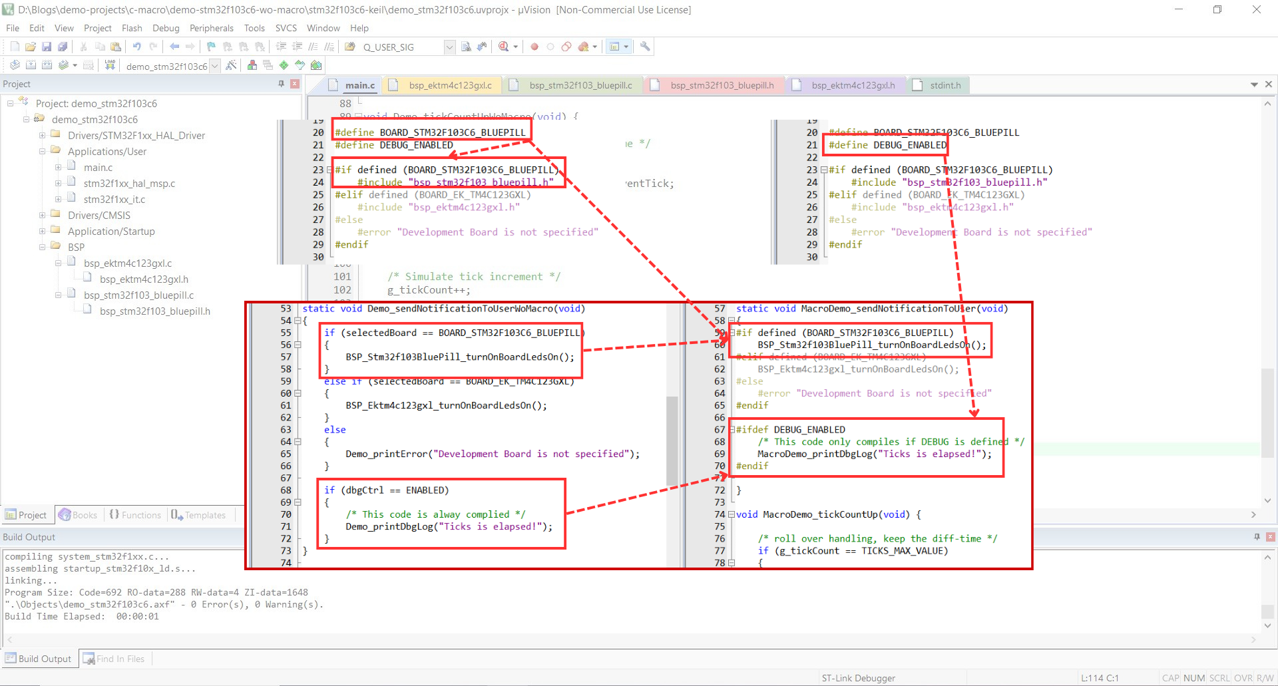Click the Manage Run-Time Environment green diamond
The width and height of the screenshot is (1278, 686).
(x=284, y=65)
